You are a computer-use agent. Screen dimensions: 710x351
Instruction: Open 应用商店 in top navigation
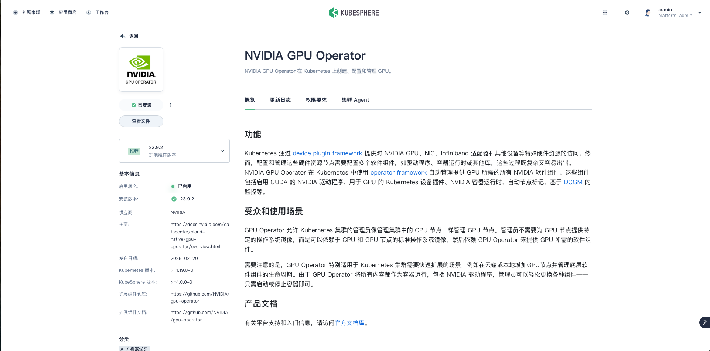(x=68, y=13)
